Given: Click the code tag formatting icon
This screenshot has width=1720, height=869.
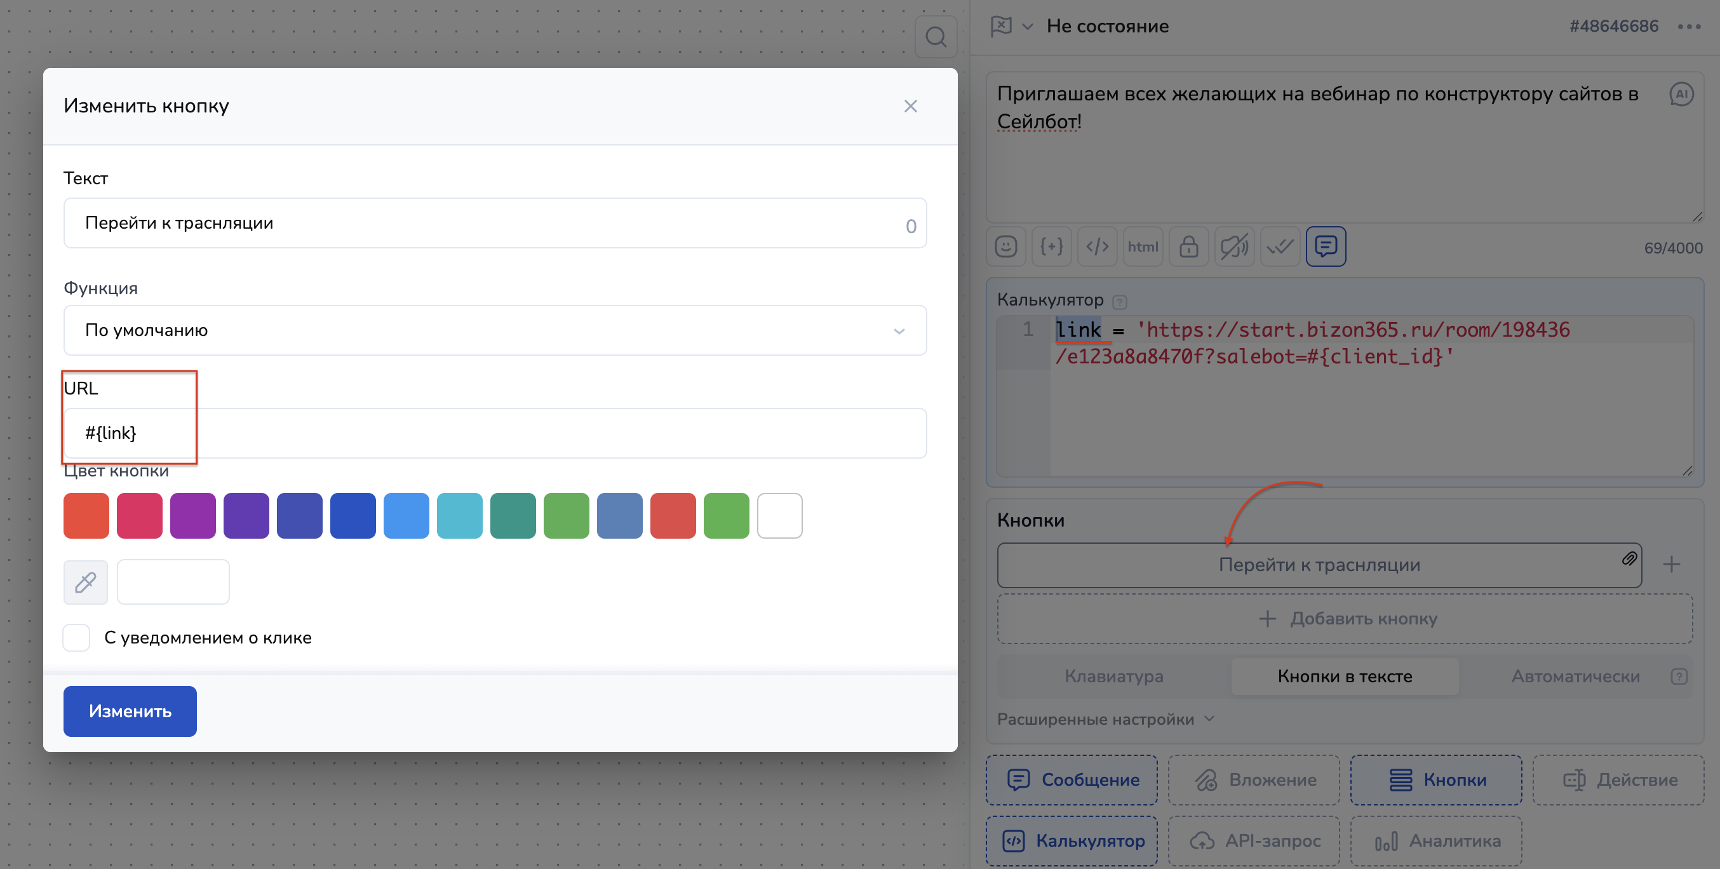Looking at the screenshot, I should tap(1097, 246).
